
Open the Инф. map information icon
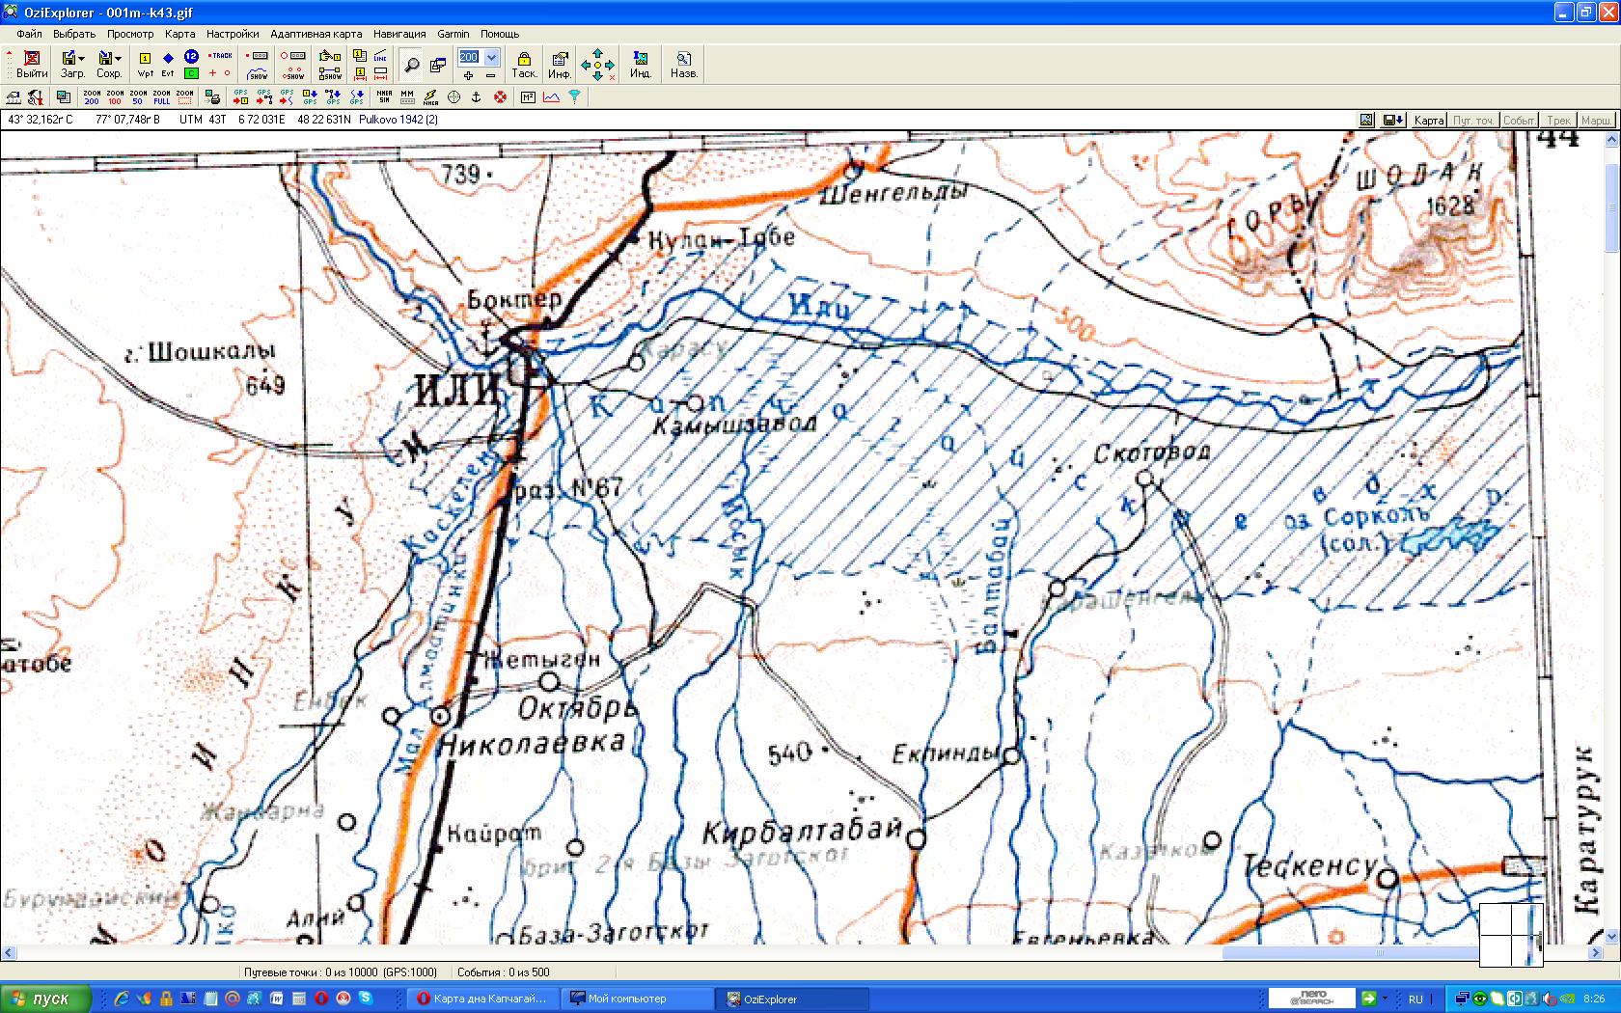pos(559,64)
